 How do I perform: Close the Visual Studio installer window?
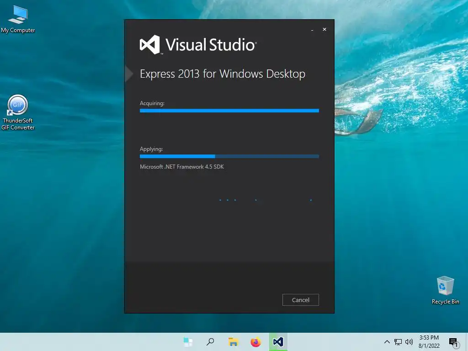point(324,29)
